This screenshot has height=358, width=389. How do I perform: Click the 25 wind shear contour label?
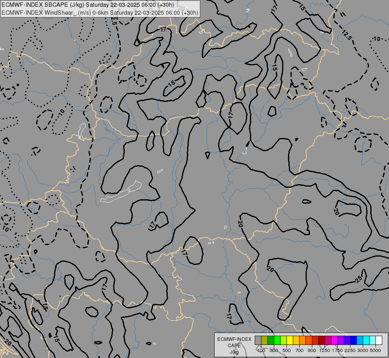coord(359,279)
